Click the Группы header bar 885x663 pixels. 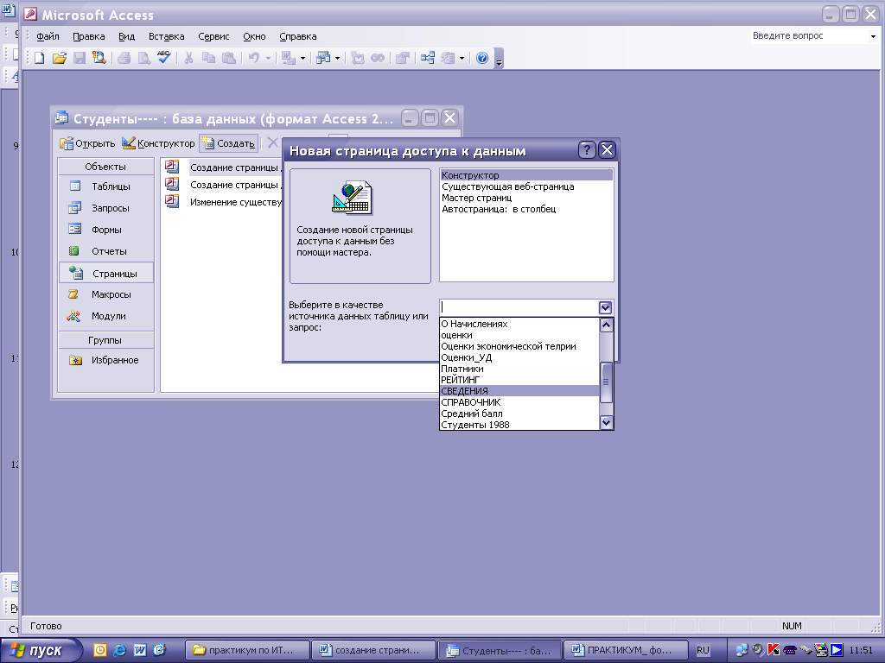point(106,340)
